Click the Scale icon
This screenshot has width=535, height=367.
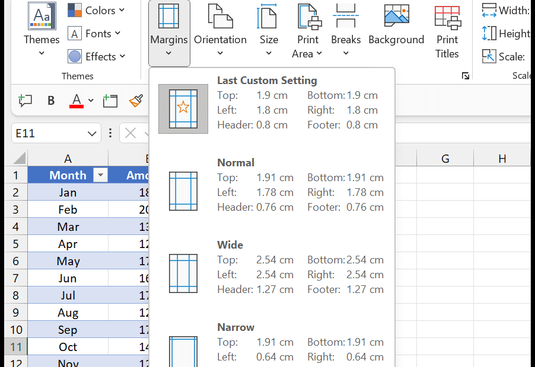coord(489,56)
